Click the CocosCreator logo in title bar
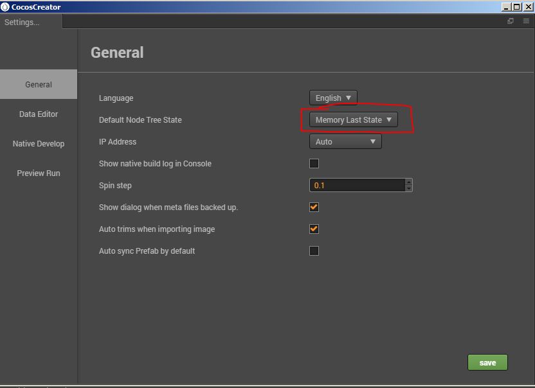 point(5,7)
